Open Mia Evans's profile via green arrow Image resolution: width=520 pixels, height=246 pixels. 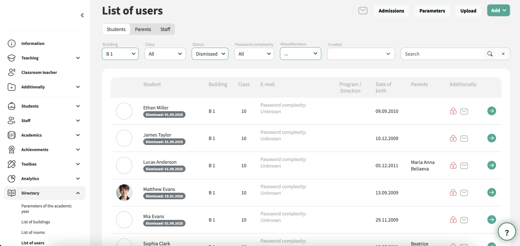coord(492,220)
